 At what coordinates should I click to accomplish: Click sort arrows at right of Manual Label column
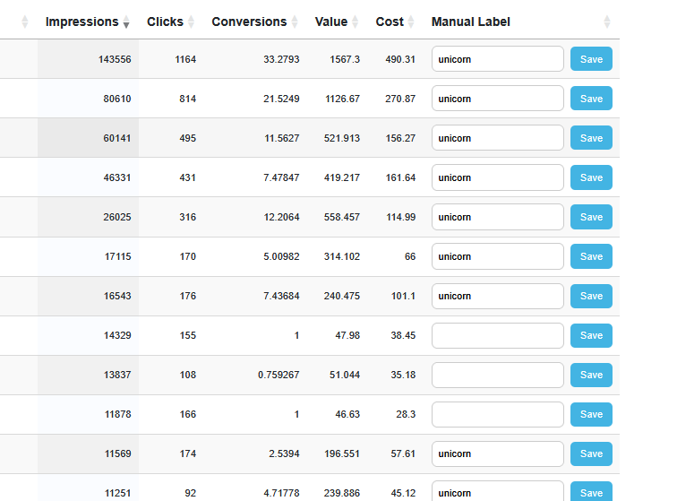(x=607, y=22)
